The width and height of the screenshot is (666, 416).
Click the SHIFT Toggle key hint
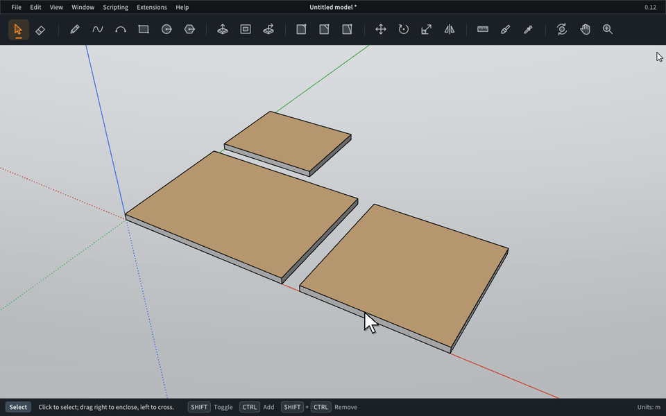(211, 407)
